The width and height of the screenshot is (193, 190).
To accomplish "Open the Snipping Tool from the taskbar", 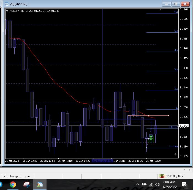I will (x=27, y=185).
